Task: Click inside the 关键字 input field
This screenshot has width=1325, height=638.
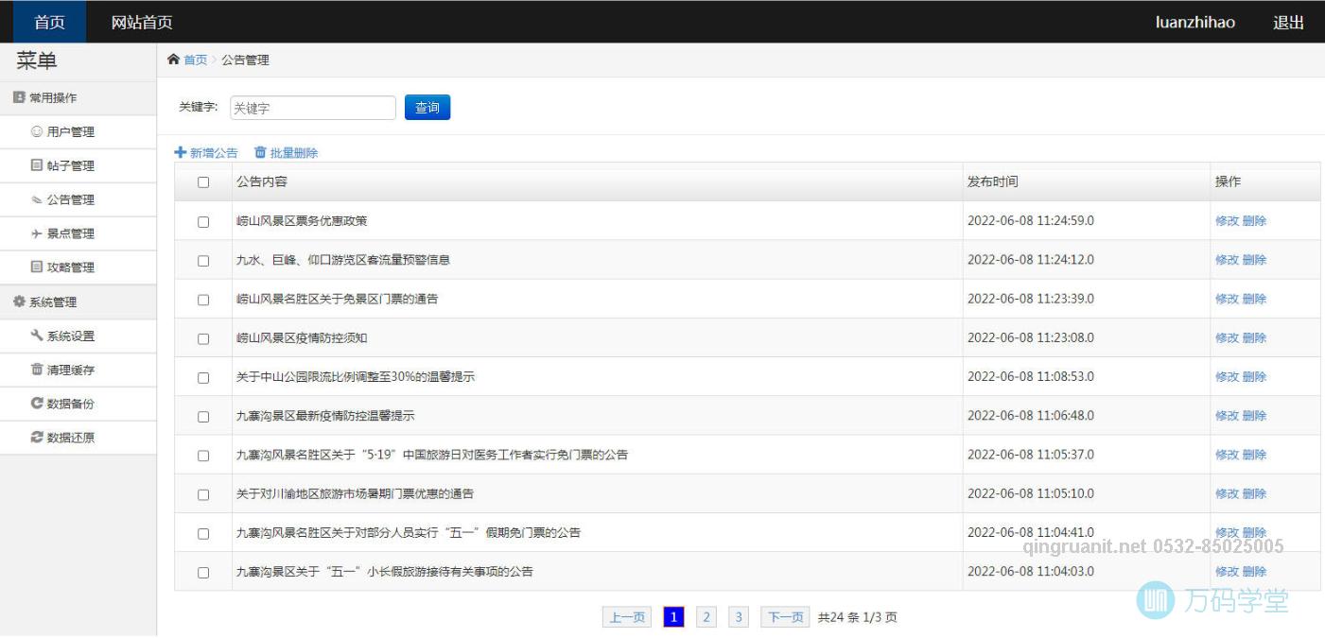Action: (x=312, y=107)
